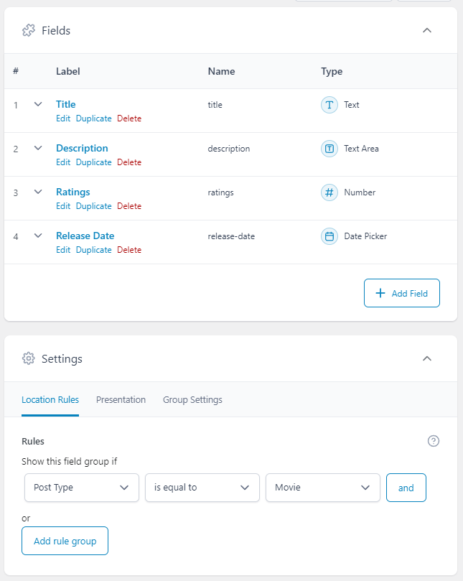
Task: Expand the Release Date field row
Action: click(x=38, y=236)
